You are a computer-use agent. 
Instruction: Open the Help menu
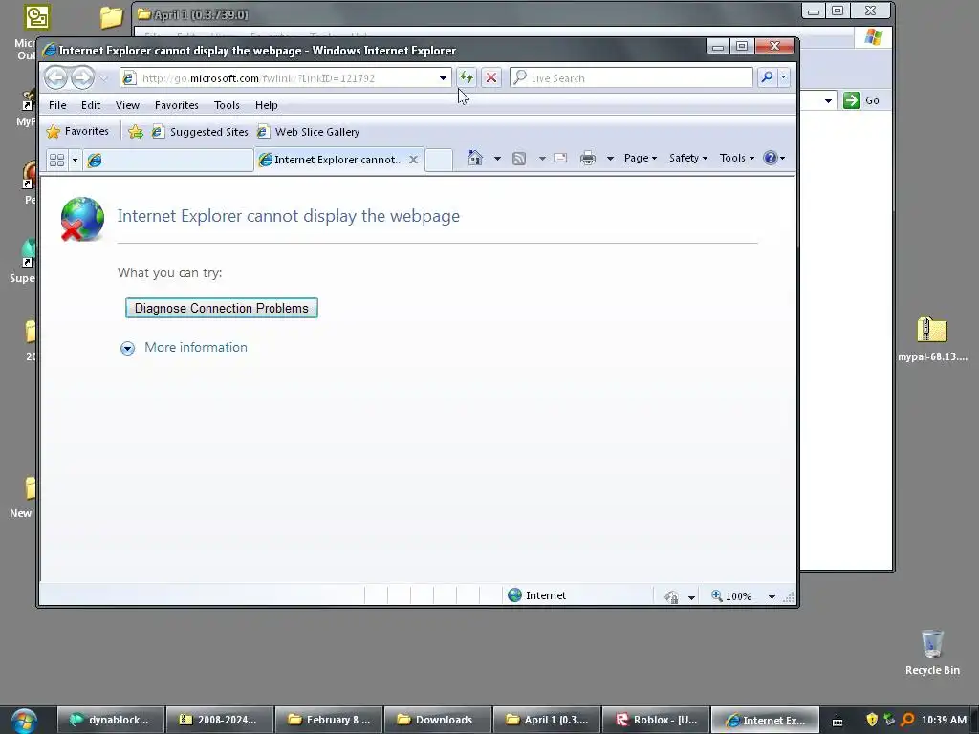pos(266,105)
